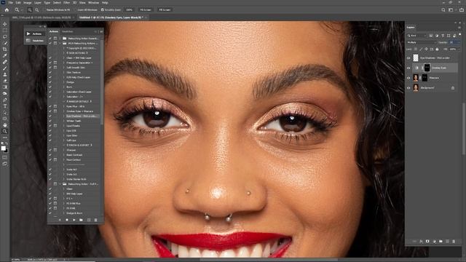
Task: Select the Zoom tool in left toolbar
Action: [5, 131]
